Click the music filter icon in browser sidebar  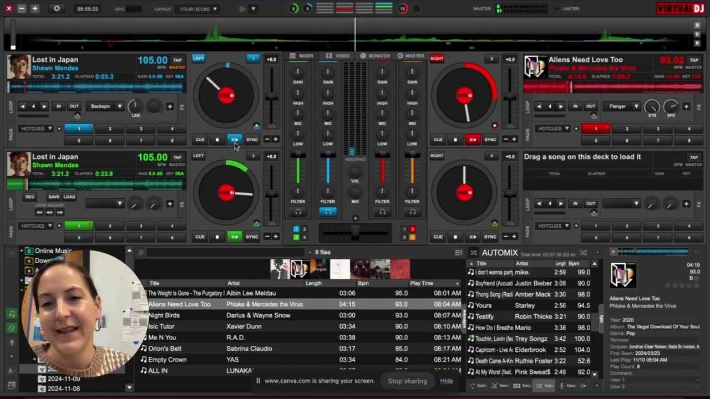pyautogui.click(x=12, y=314)
